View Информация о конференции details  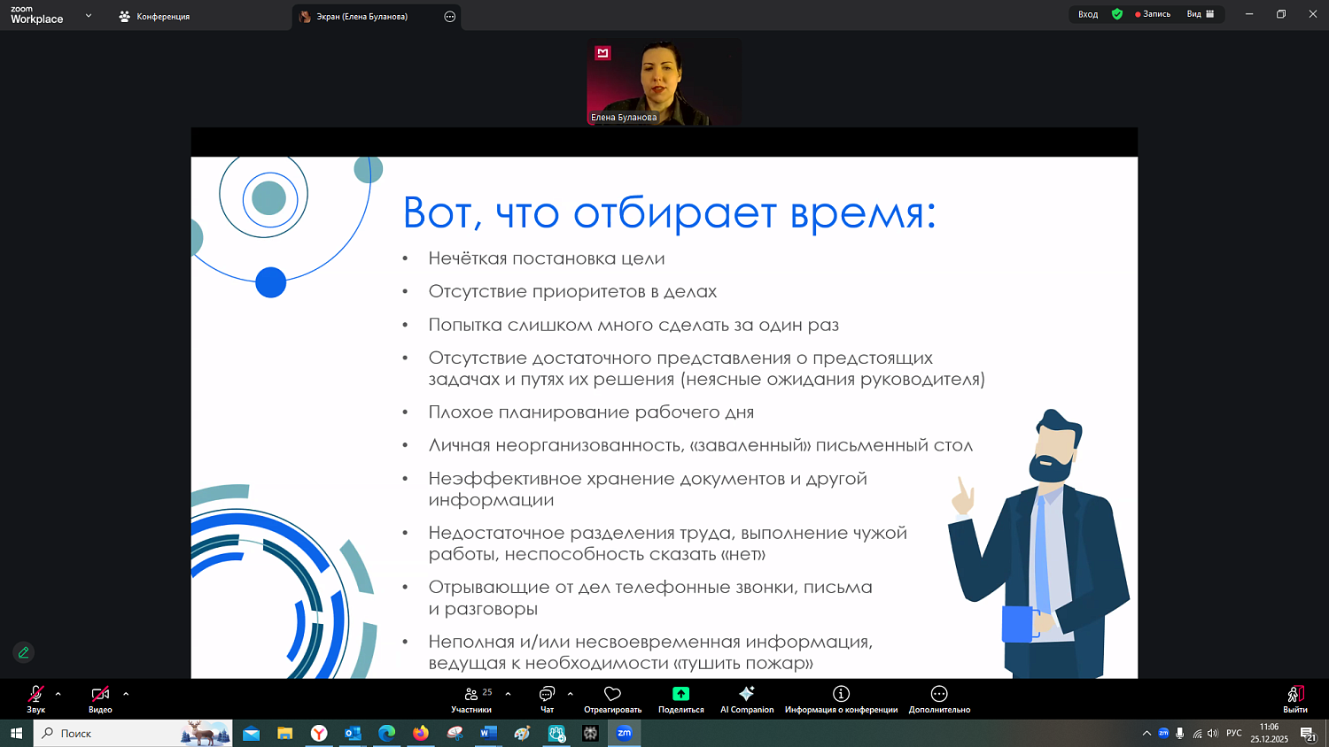click(x=841, y=699)
